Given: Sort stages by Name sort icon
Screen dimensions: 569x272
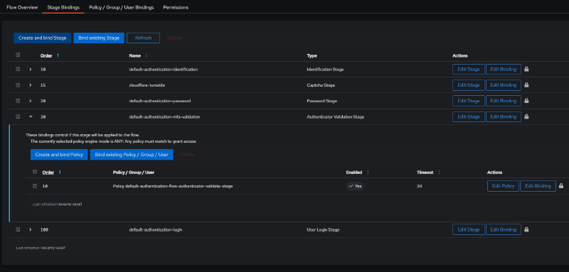Looking at the screenshot, I should point(147,56).
